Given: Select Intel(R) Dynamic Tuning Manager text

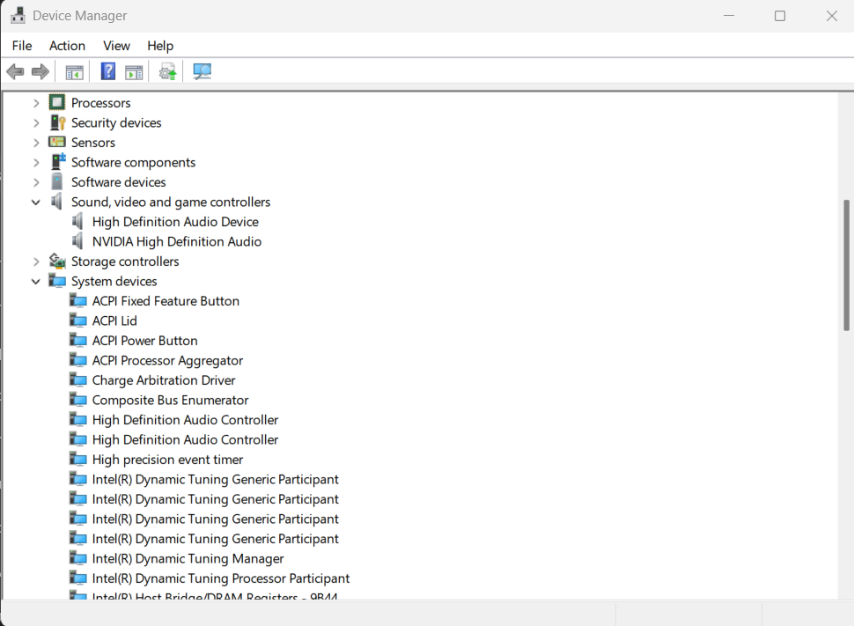Looking at the screenshot, I should [188, 558].
